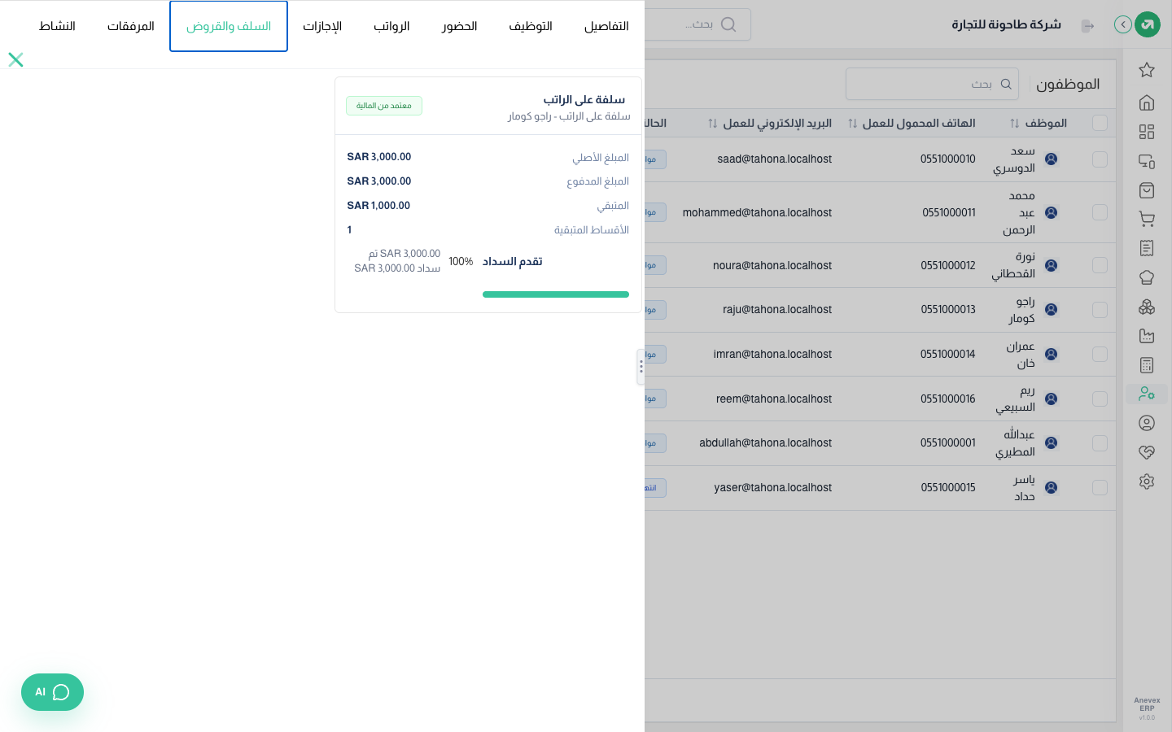Open the star favorites icon in sidebar
This screenshot has height=732, width=1172.
pyautogui.click(x=1147, y=70)
